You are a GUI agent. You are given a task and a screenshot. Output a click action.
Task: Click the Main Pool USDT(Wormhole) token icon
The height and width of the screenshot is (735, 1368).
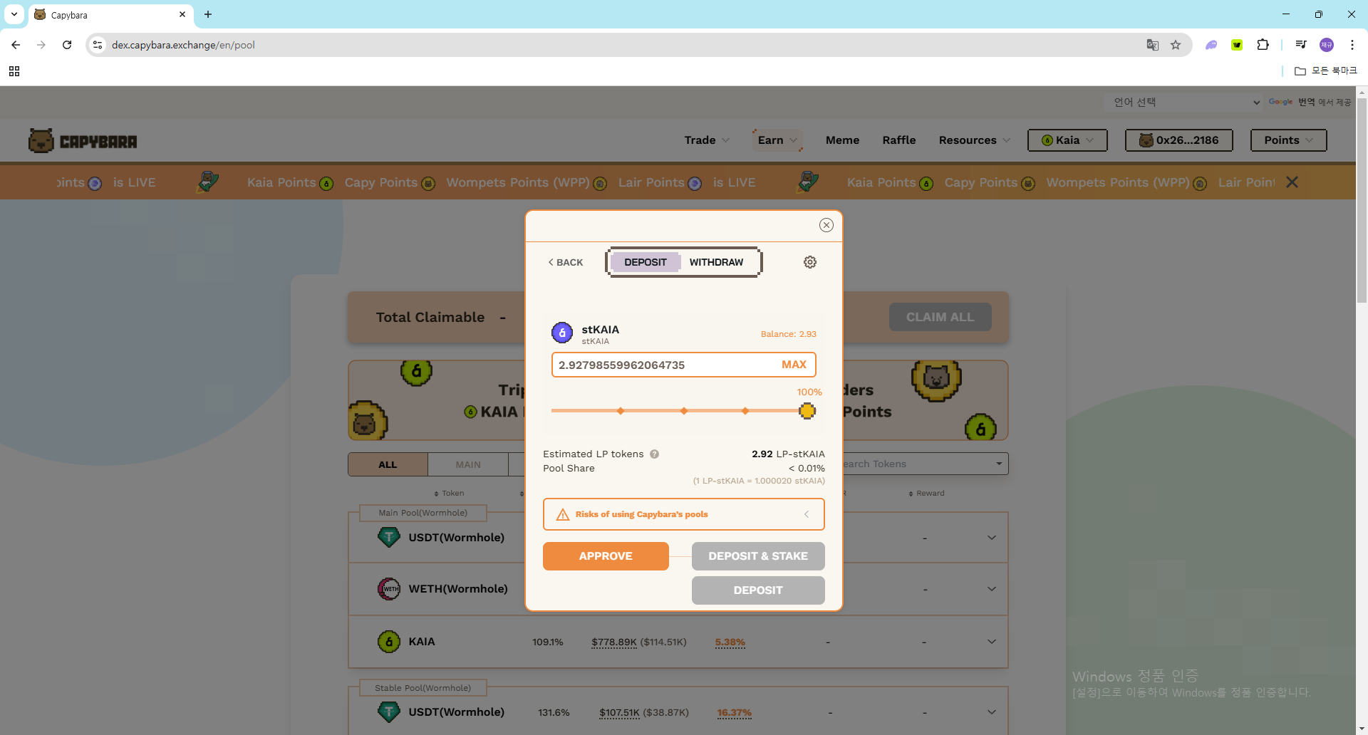coord(389,537)
